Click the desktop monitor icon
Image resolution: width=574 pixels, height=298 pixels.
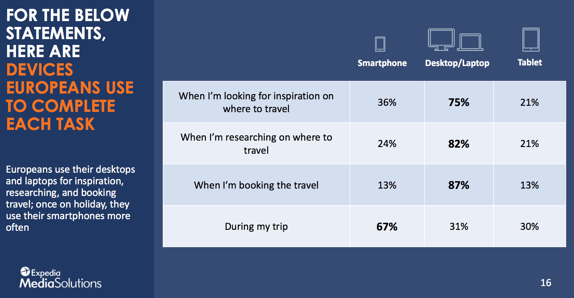[441, 39]
